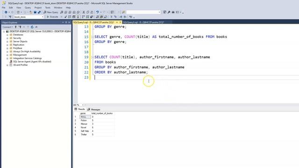Image resolution: width=299 pixels, height=168 pixels.
Task: Click Object Explorer disconnect plug icon
Action: click(20, 27)
